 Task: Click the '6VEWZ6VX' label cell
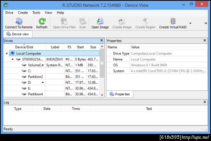pyautogui.click(x=55, y=59)
